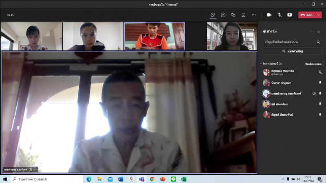
Task: Click the share invite button
Action: [x=292, y=51]
